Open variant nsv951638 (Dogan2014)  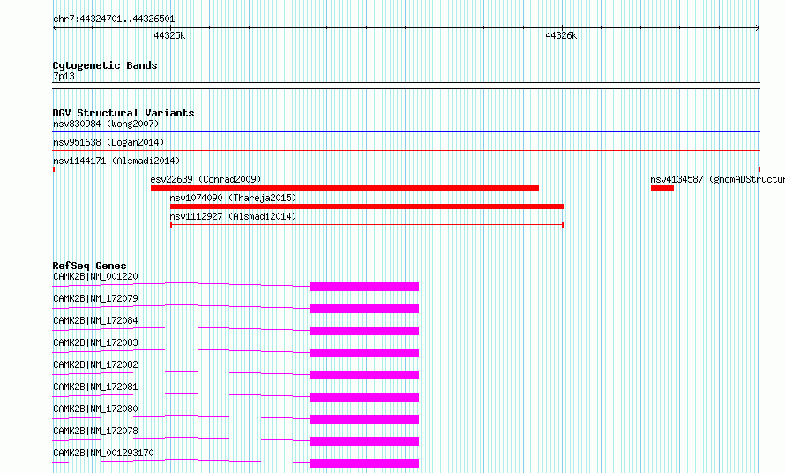108,142
